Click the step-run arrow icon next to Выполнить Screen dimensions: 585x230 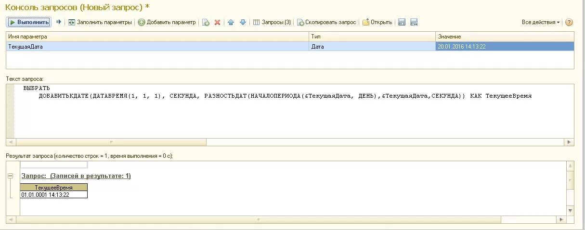(x=59, y=22)
